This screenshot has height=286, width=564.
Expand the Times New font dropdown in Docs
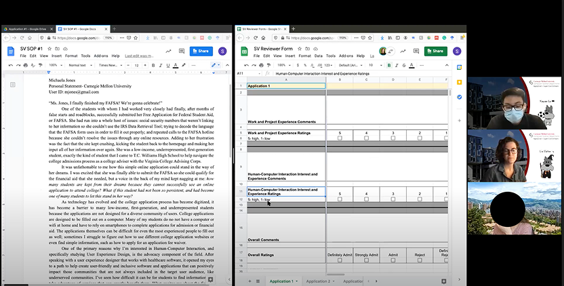coord(110,65)
